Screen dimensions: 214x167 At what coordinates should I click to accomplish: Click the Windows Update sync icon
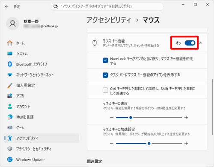point(10,159)
